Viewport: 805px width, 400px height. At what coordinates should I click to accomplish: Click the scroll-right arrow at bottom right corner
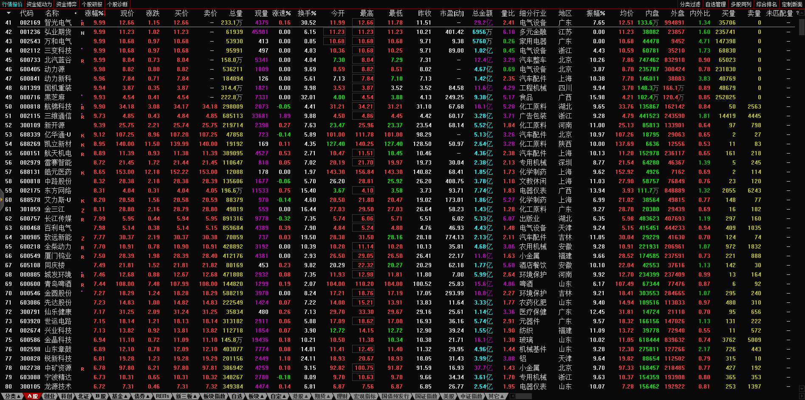coord(801,396)
